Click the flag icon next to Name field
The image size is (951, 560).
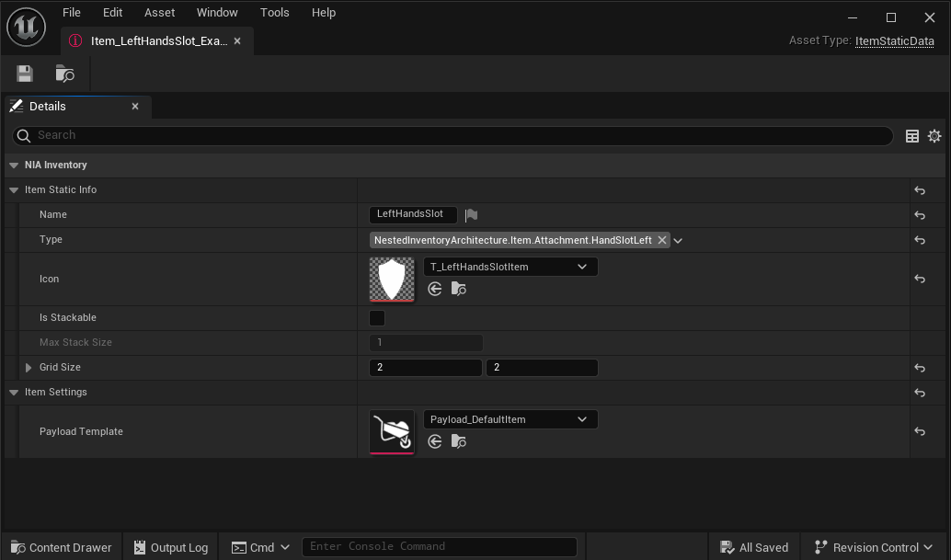click(x=472, y=213)
